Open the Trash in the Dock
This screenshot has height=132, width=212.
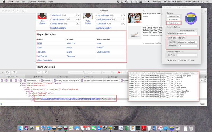pos(191,128)
